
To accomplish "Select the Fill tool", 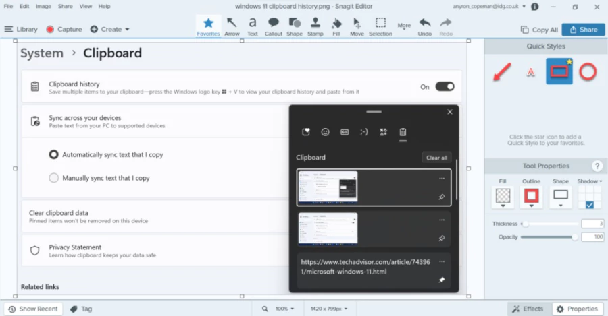I will pyautogui.click(x=336, y=26).
